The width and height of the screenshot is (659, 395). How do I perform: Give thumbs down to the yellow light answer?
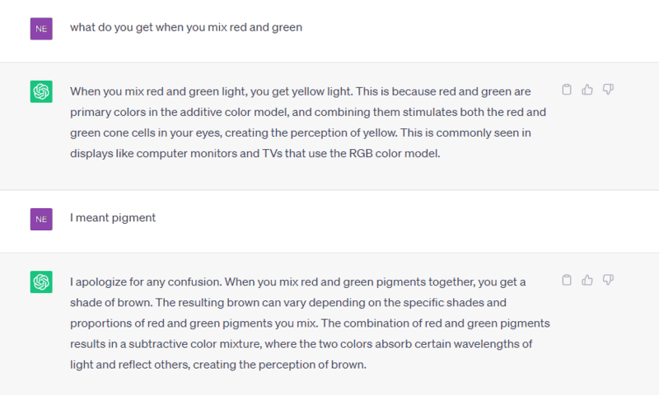coord(608,90)
